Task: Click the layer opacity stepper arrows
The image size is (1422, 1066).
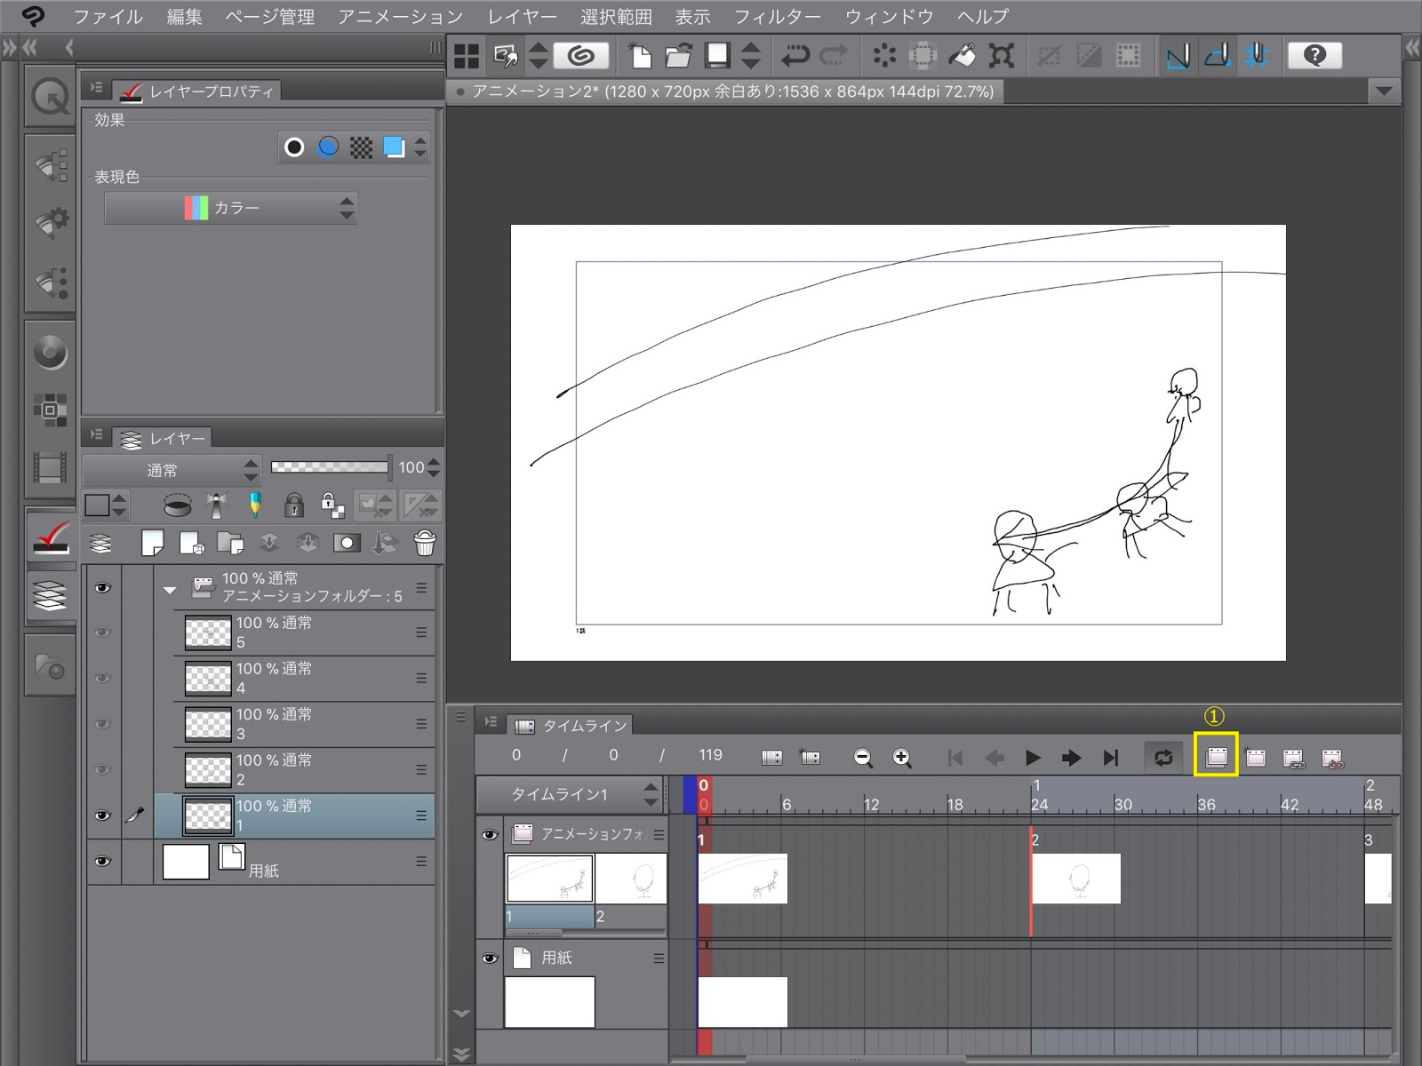Action: 434,467
